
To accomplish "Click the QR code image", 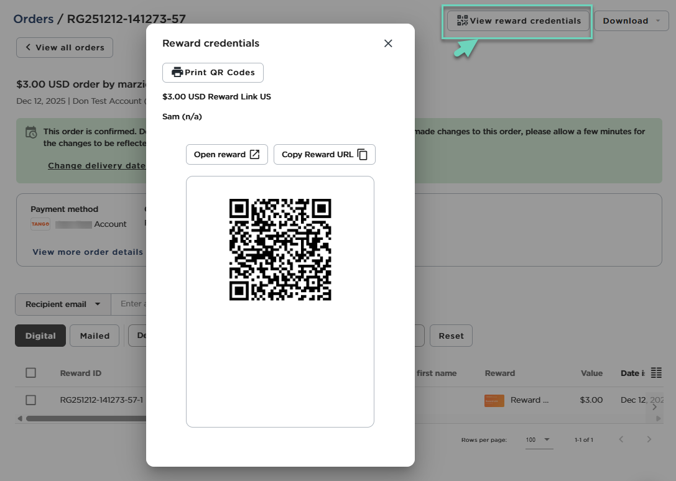I will (x=280, y=250).
